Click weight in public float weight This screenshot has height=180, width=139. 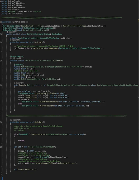[30, 69]
